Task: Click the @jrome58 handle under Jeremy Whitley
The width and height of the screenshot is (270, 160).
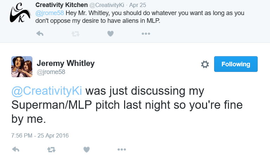Action: click(51, 72)
